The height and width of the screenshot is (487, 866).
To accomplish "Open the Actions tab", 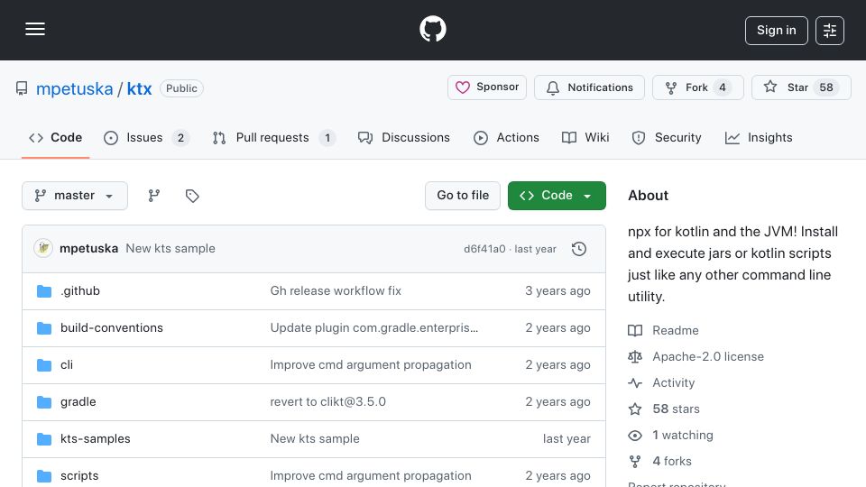I will 506,137.
